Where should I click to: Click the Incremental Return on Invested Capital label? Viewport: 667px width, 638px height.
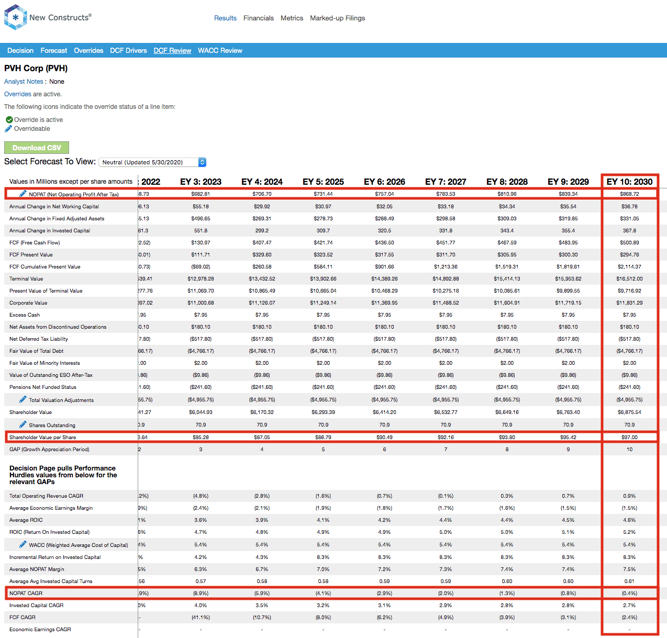[55, 557]
